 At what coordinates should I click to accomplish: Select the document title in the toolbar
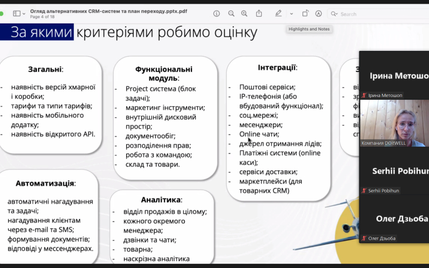(109, 11)
